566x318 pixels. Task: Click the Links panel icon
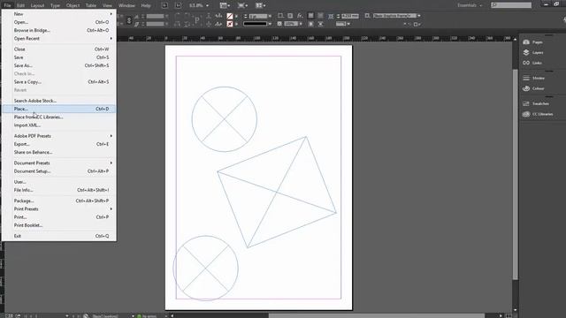tap(526, 63)
